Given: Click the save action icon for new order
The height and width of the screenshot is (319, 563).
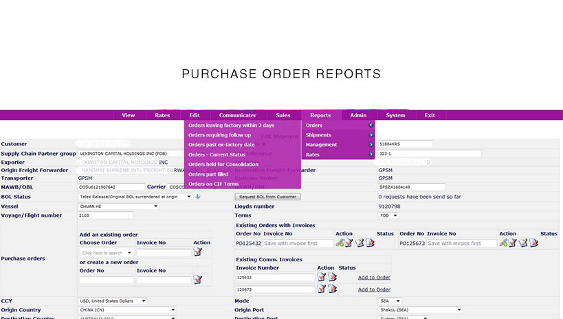Looking at the screenshot, I should 198,279.
